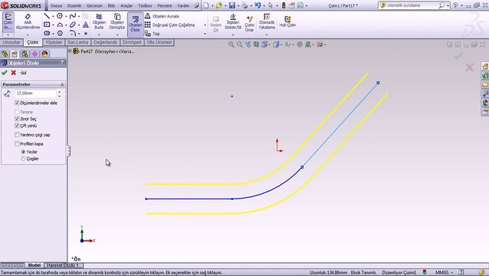Click the Taşı move button
The height and width of the screenshot is (276, 489).
(x=152, y=34)
